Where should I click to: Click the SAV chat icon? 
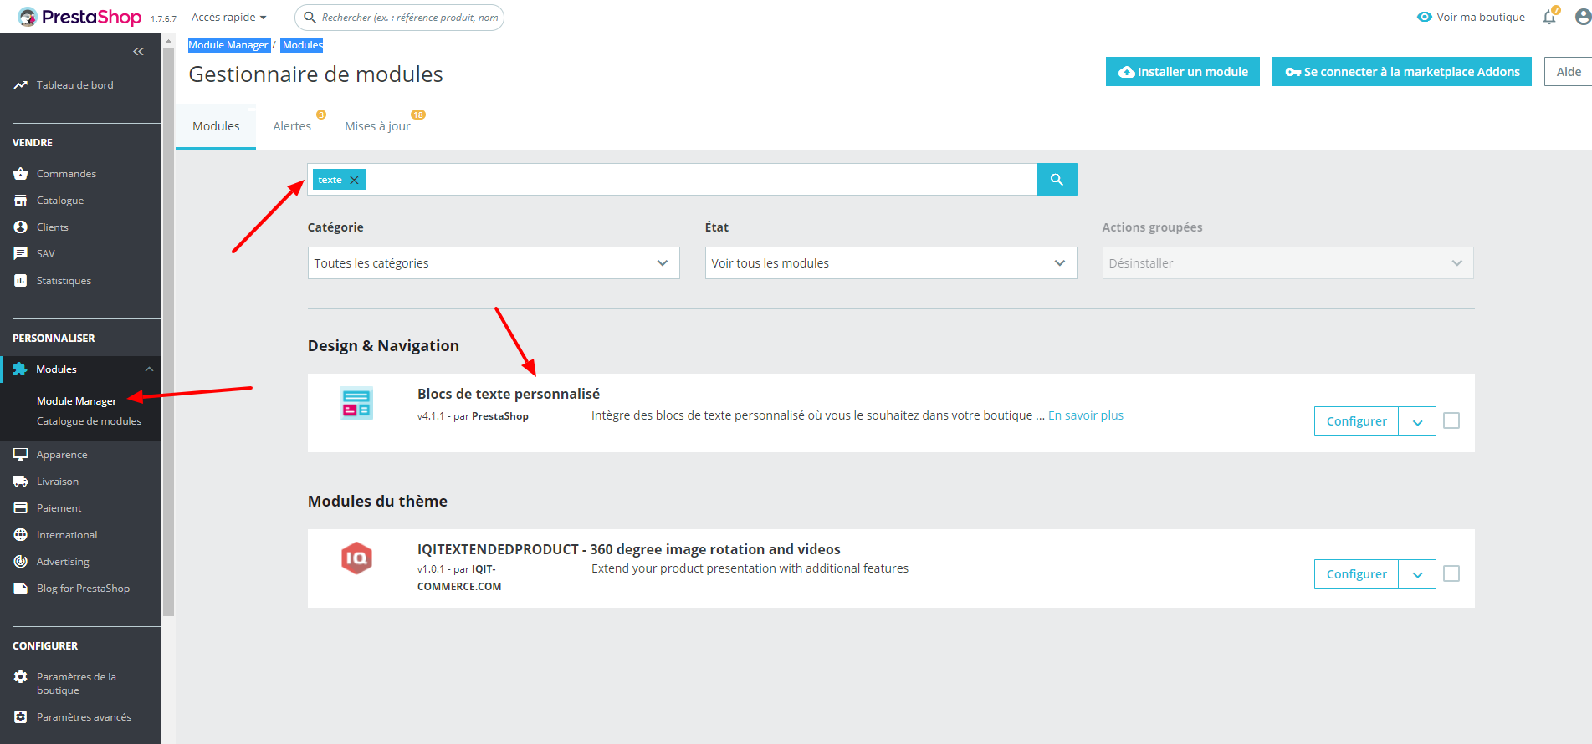[21, 254]
